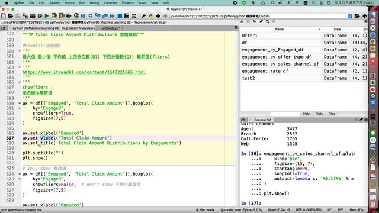Step into function debug icon

[x=98, y=16]
